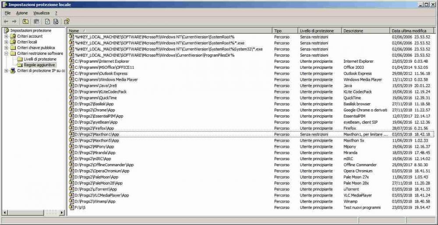Viewport: 438px width, 225px height.
Task: Select the ProgramFilesDir% registry path rule
Action: click(x=155, y=55)
